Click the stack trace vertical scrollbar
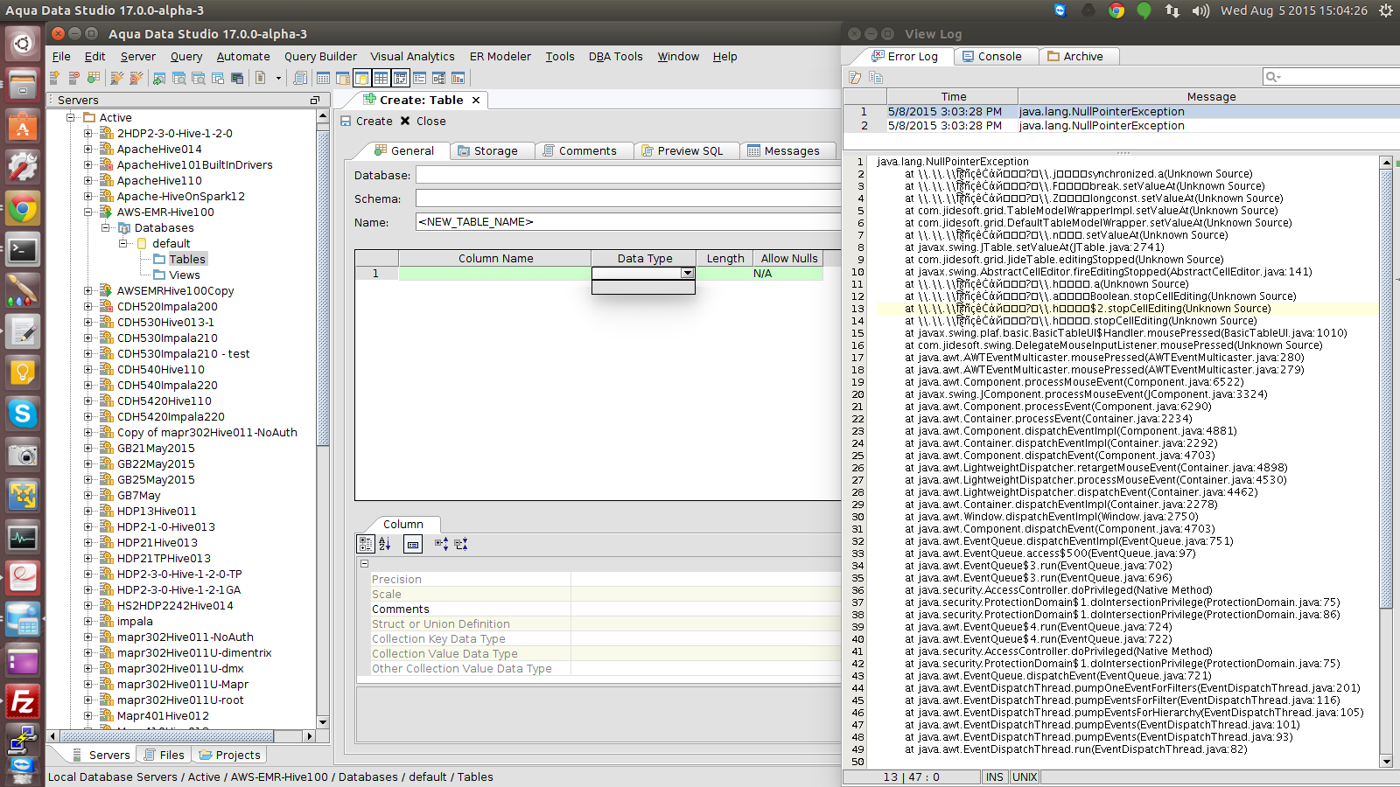The image size is (1400, 787). point(1386,389)
